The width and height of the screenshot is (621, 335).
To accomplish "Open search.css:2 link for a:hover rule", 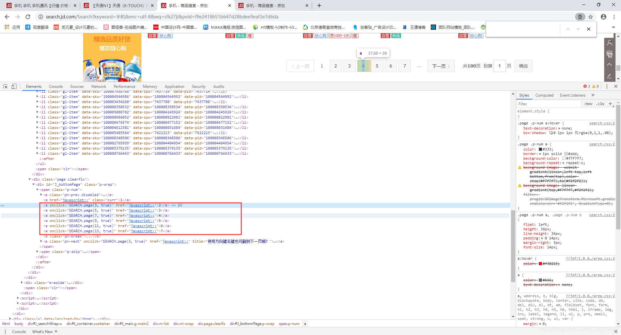I will tap(602, 123).
